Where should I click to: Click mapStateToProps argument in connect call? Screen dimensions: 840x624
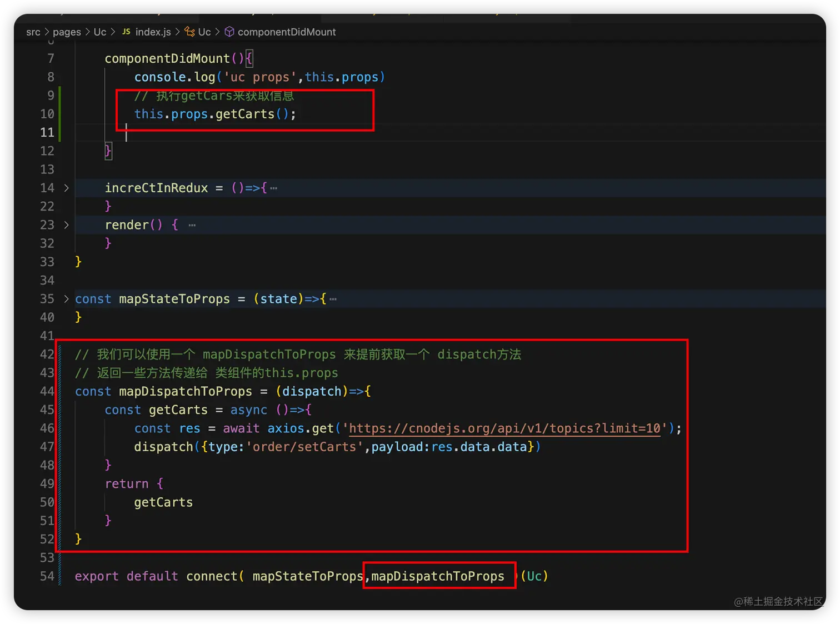[308, 576]
